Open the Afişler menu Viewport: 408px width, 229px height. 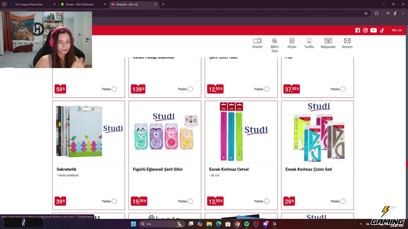292,43
